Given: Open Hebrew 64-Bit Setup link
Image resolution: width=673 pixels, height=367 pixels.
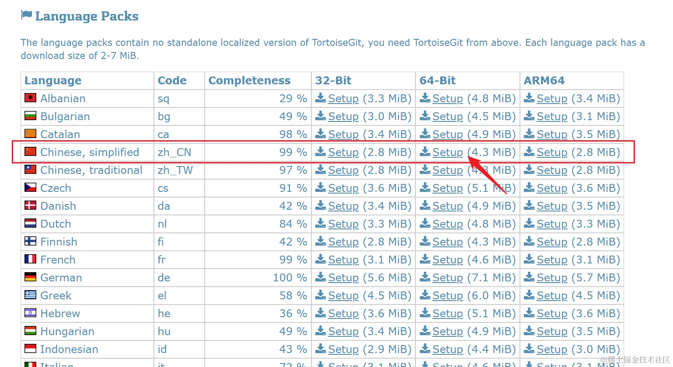Looking at the screenshot, I should click(x=447, y=313).
